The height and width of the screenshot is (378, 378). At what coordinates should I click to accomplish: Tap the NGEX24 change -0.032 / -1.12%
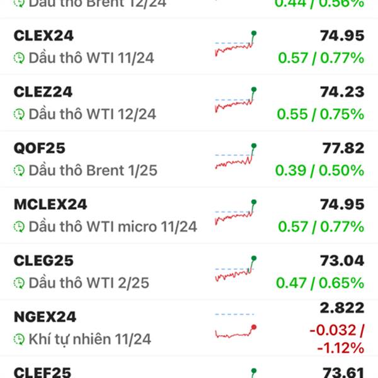337,339
